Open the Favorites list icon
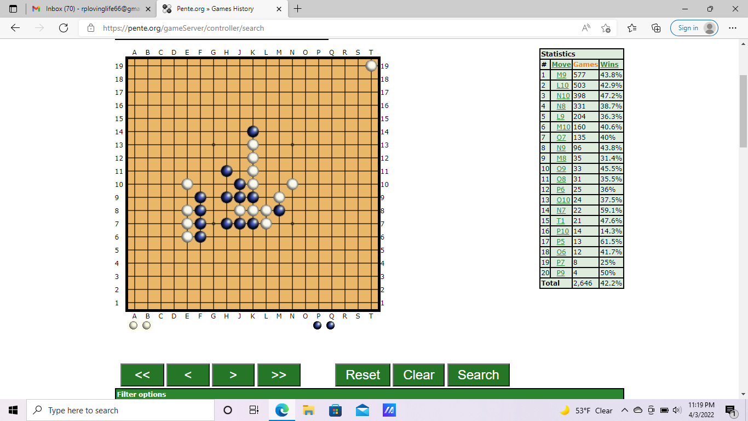Viewport: 748px width, 421px height. coord(632,28)
